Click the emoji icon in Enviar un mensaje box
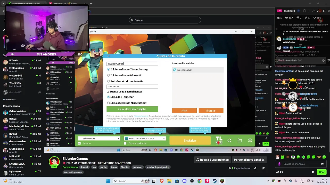The width and height of the screenshot is (330, 185). (322, 164)
